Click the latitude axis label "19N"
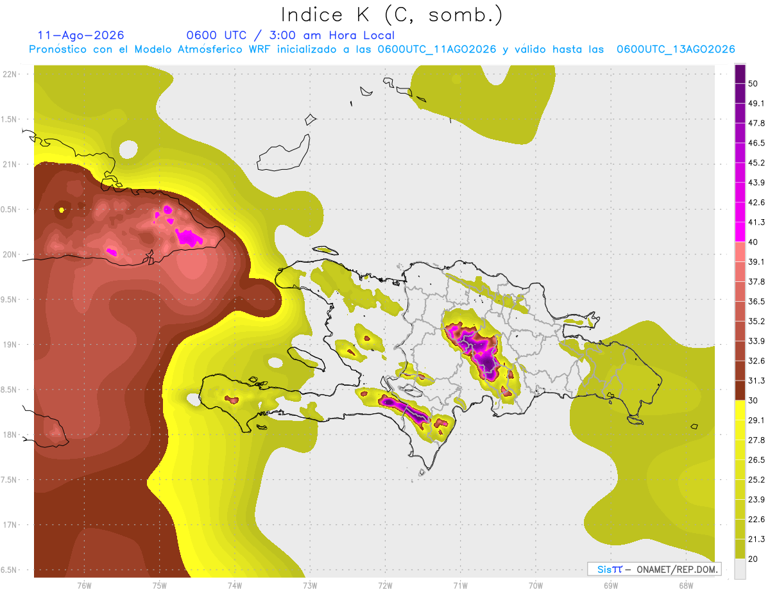 (x=10, y=345)
